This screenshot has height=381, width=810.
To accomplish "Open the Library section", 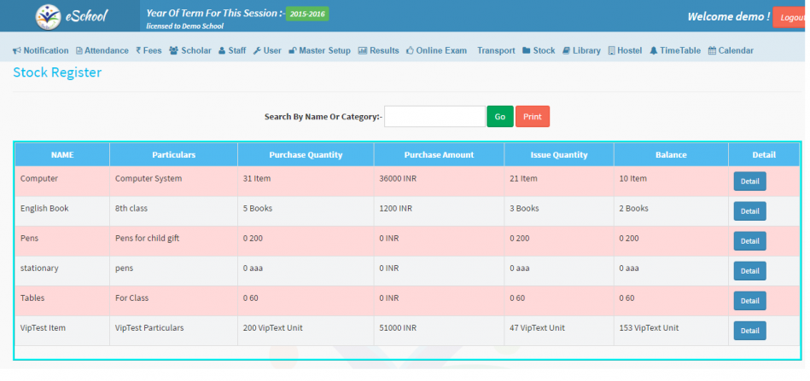I will tap(581, 51).
